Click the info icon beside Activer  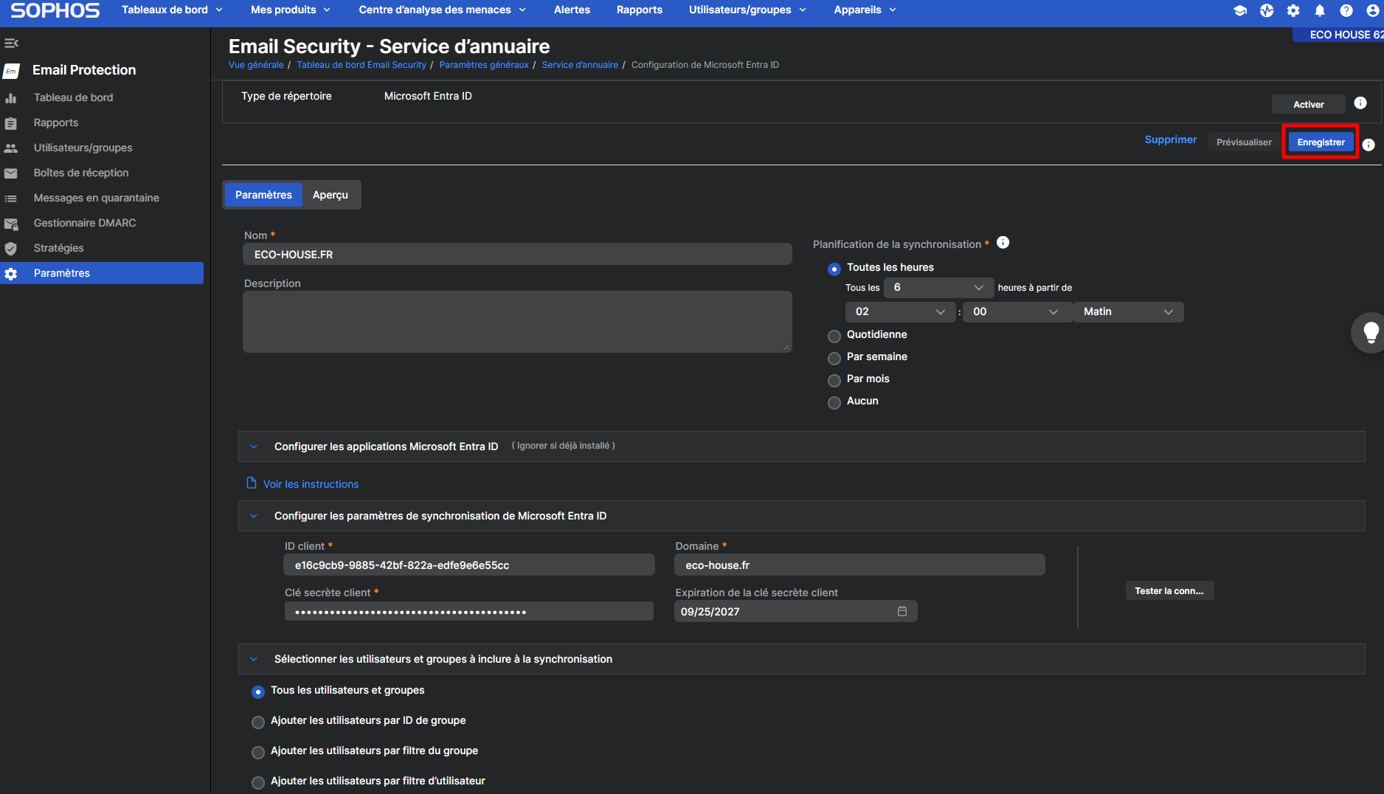pos(1360,103)
